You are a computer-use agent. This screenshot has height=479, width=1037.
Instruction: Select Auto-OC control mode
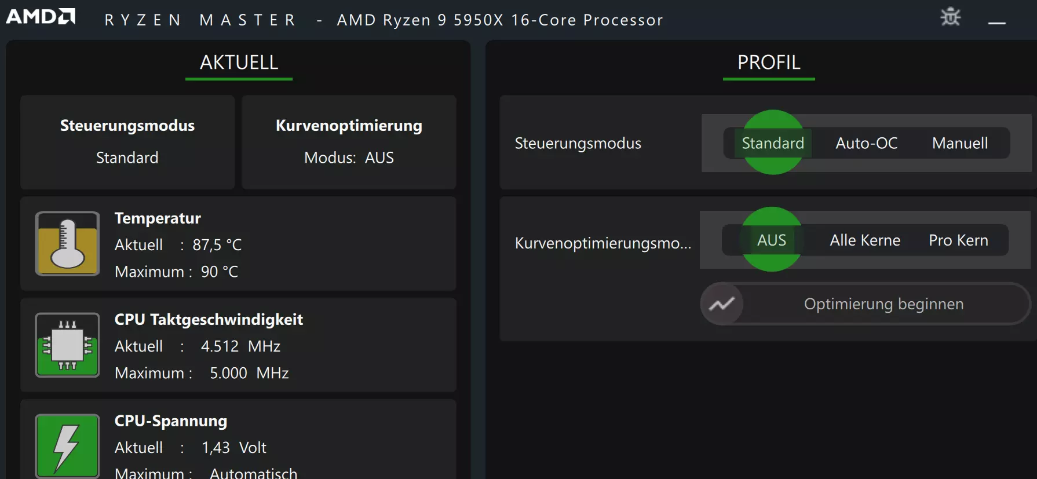click(x=866, y=143)
